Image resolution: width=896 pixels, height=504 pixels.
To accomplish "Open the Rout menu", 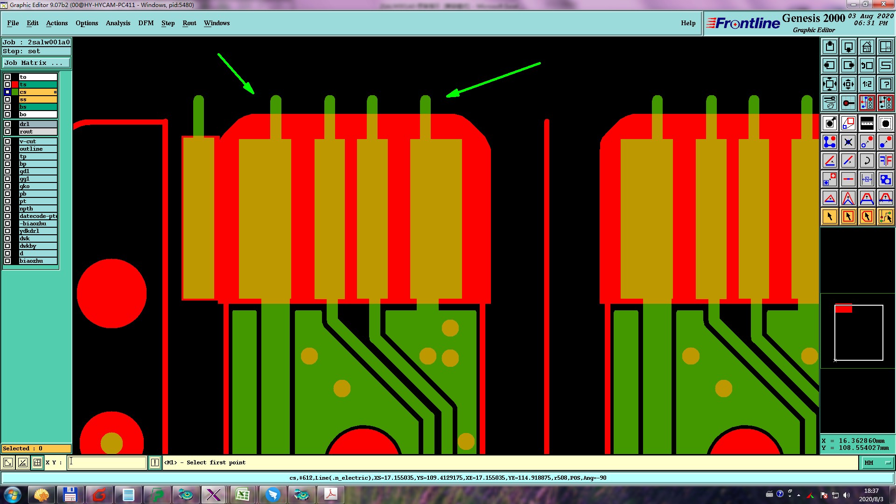I will click(x=189, y=23).
